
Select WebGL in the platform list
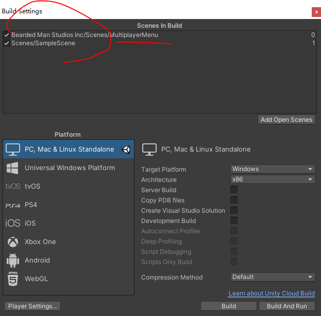click(69, 278)
